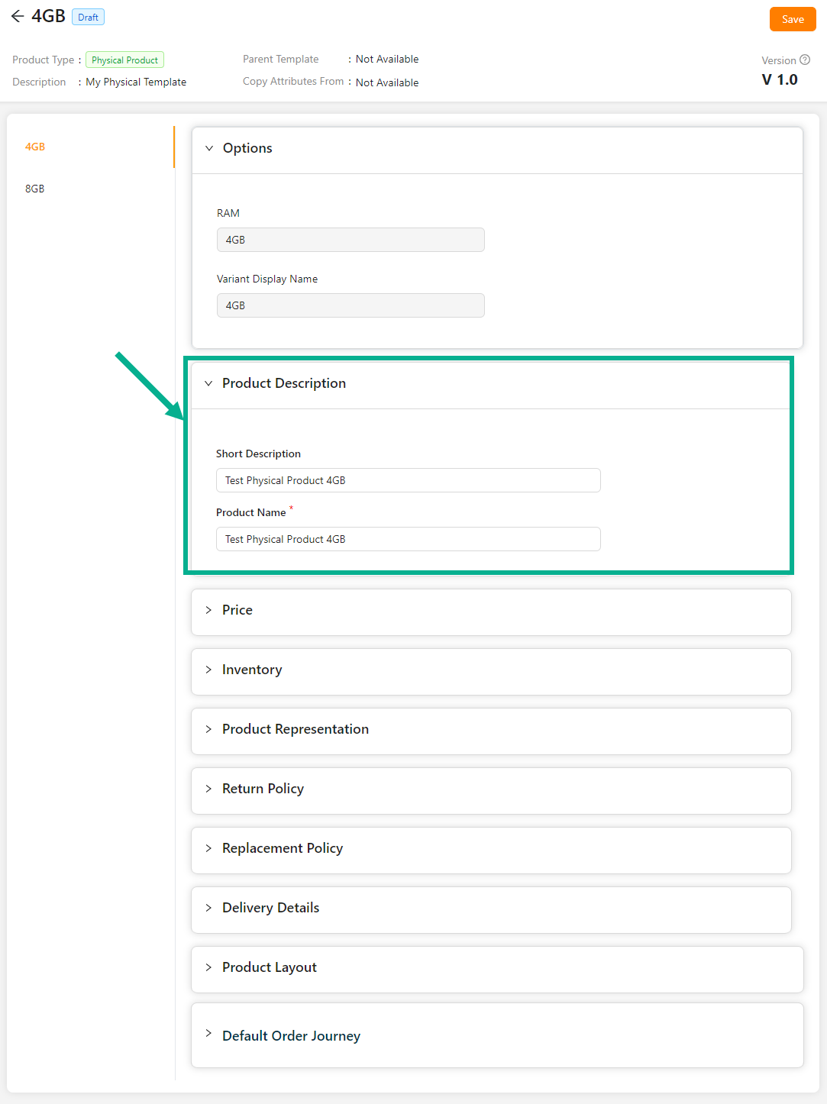Click the Variant Display Name field
827x1104 pixels.
pyautogui.click(x=351, y=305)
